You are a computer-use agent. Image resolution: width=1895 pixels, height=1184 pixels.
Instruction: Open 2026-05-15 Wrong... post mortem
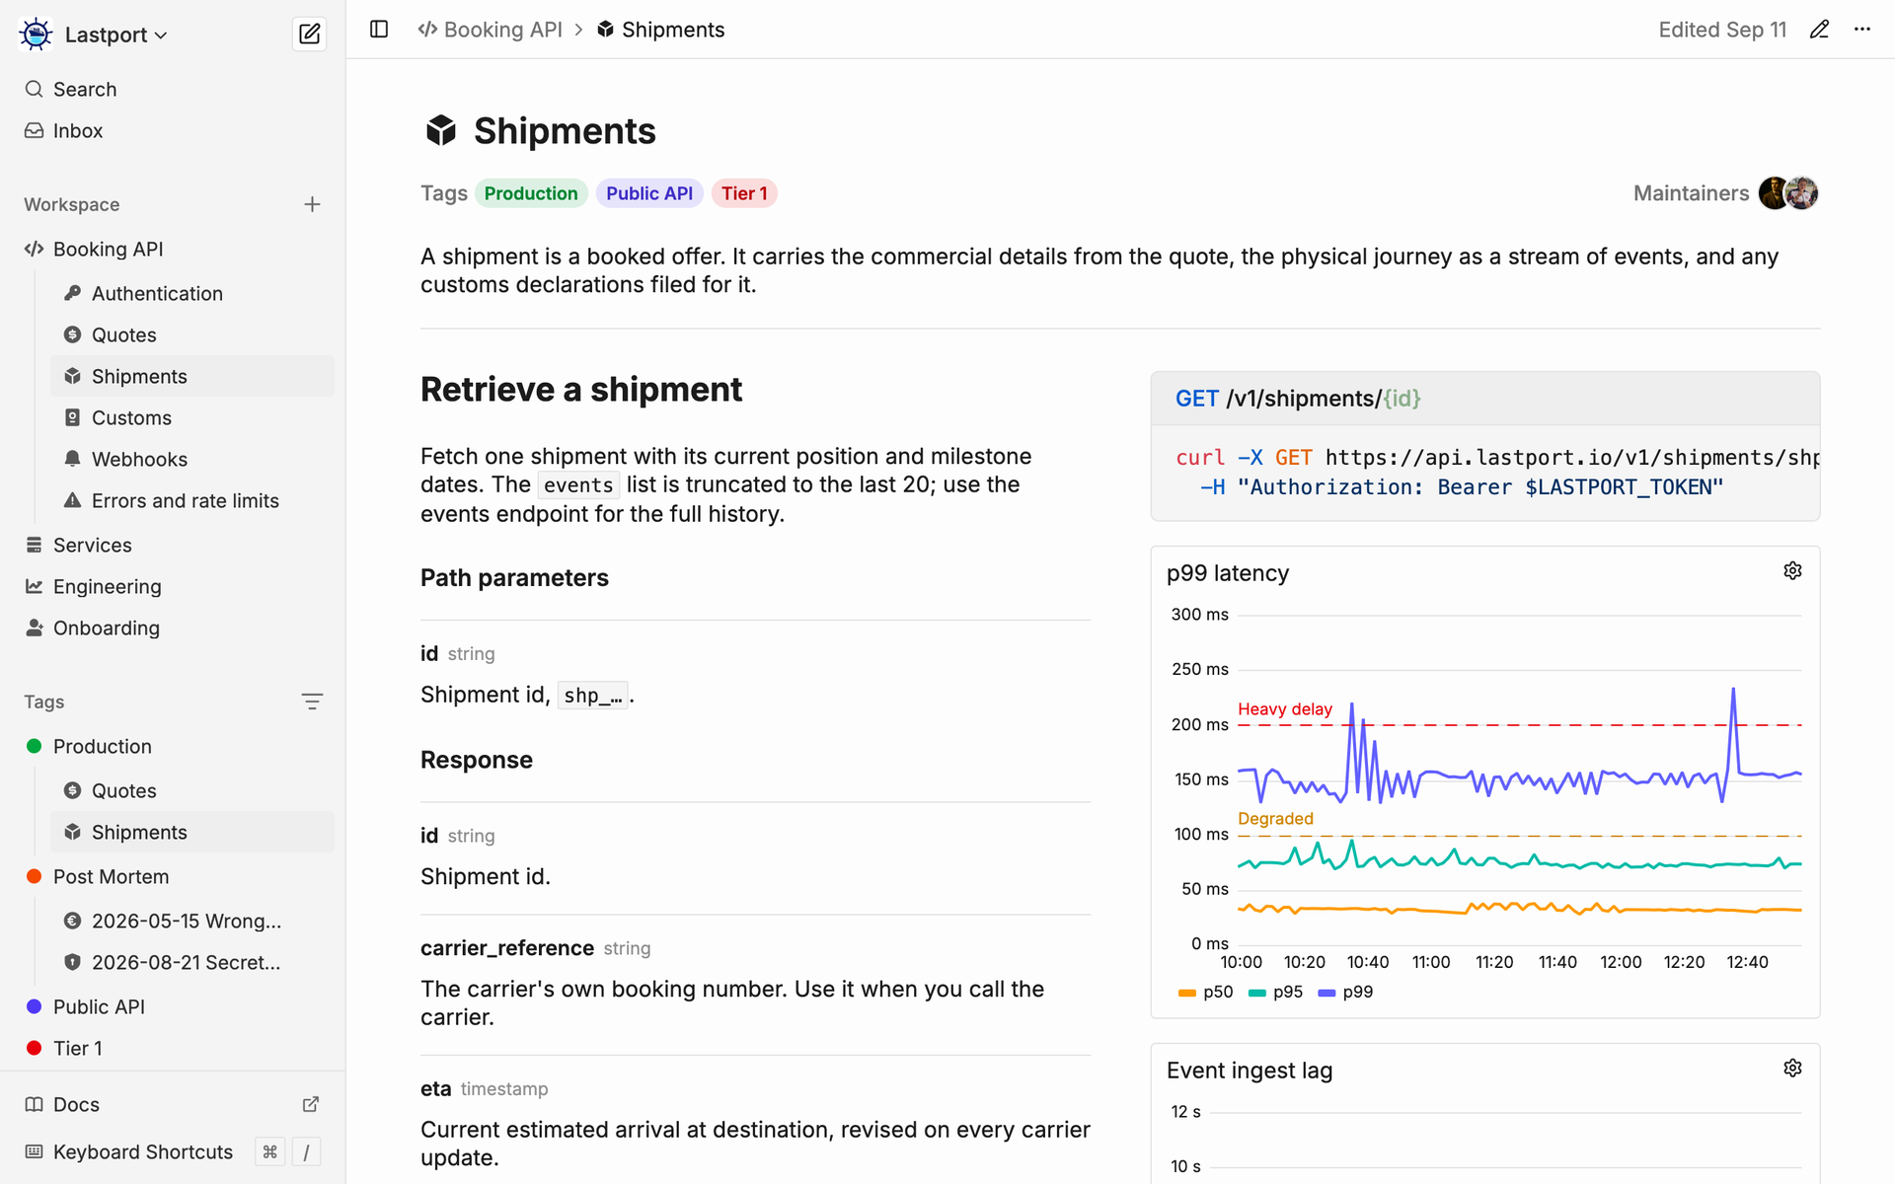click(192, 921)
